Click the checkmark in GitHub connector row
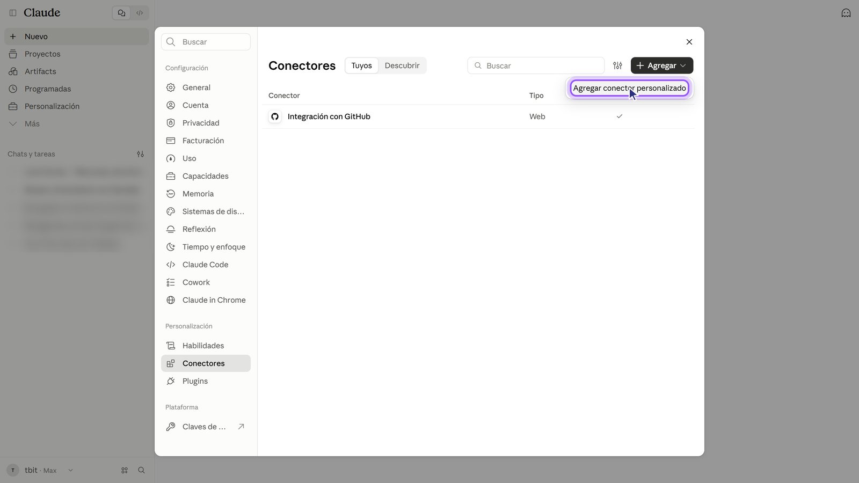This screenshot has height=483, width=859. click(620, 116)
